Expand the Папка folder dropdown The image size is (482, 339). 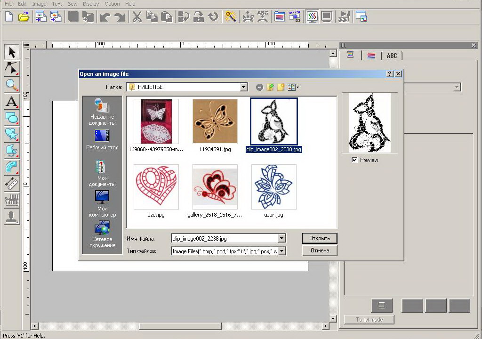coord(243,87)
